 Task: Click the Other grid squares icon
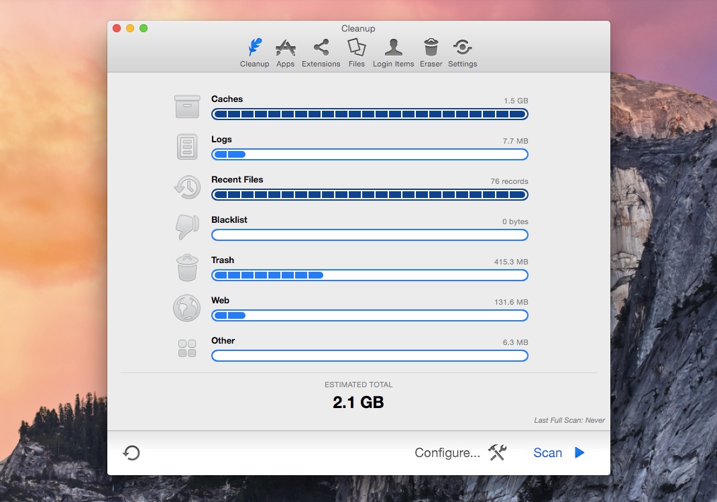(187, 348)
